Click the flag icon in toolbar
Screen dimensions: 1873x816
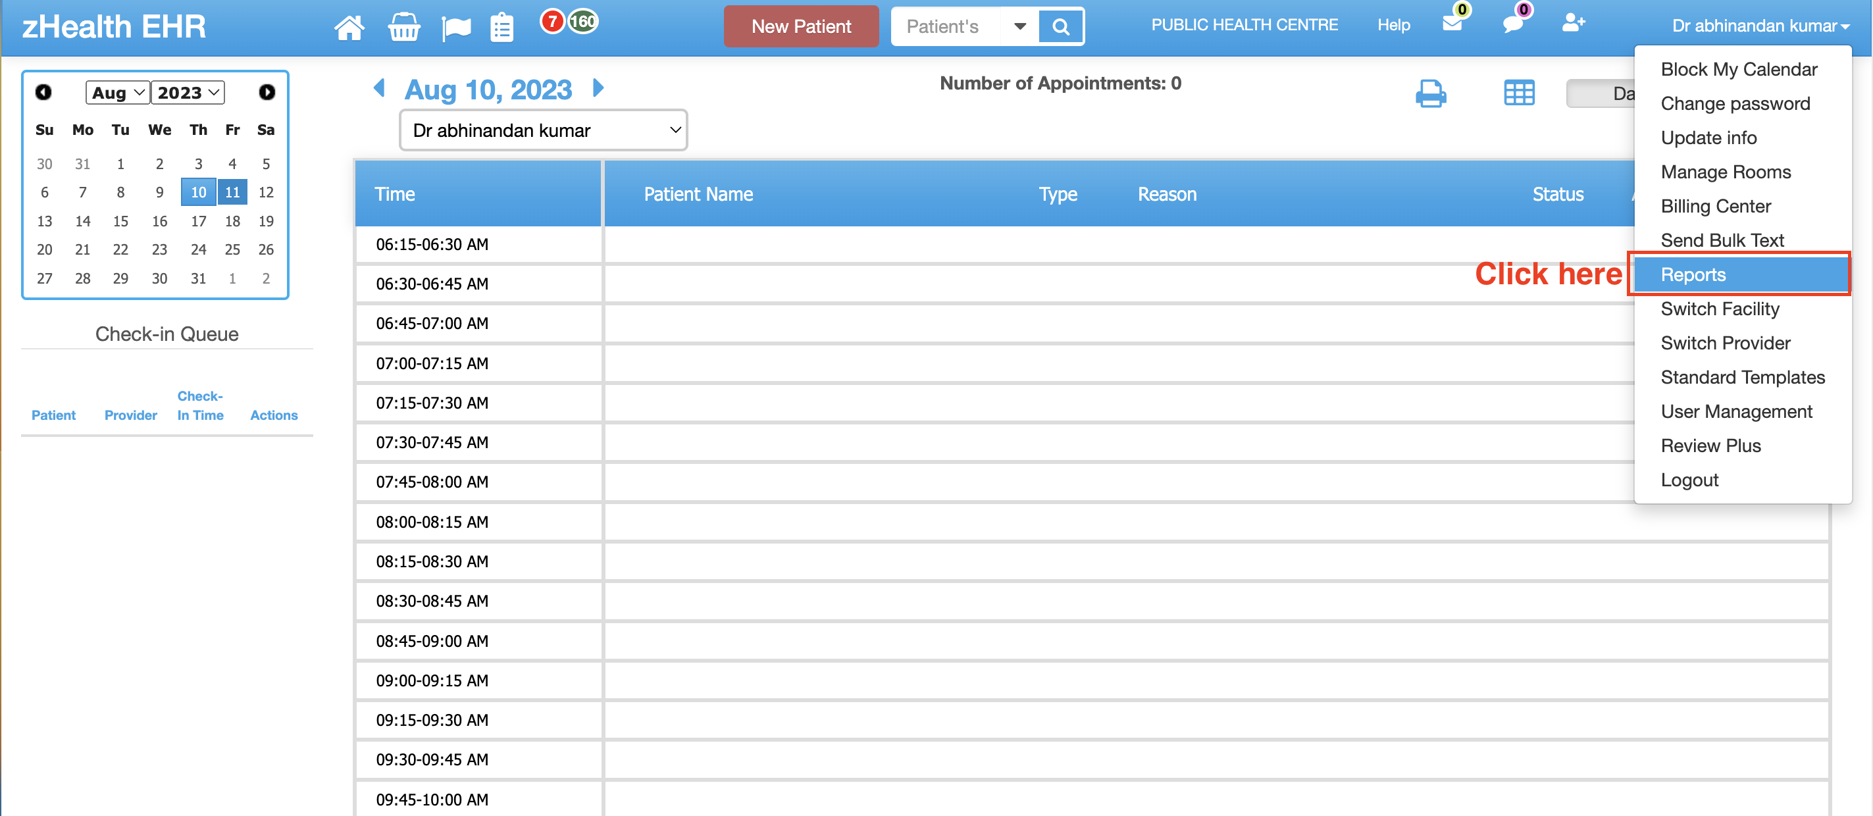(456, 28)
